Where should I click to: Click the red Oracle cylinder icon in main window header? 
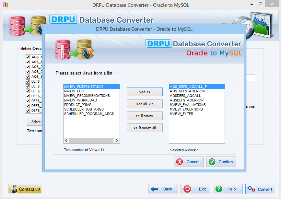[x=17, y=26]
